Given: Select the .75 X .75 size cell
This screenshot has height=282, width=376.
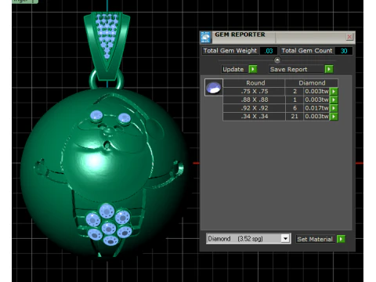Looking at the screenshot, I should (x=254, y=92).
